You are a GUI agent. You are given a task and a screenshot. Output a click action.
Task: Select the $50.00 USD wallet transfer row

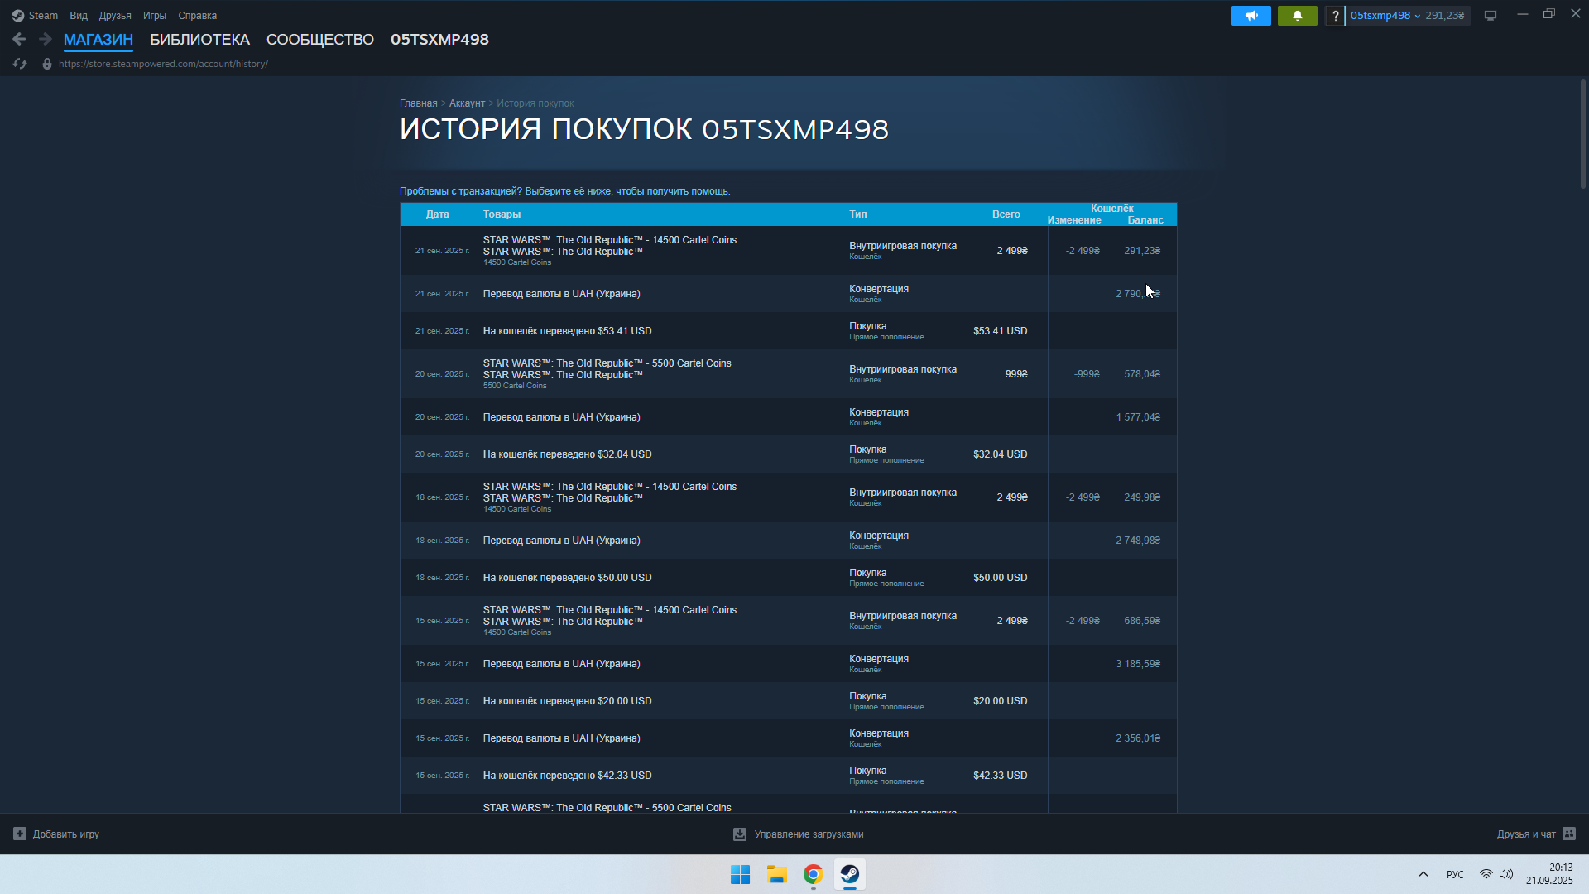(788, 578)
